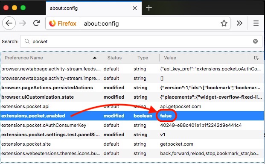The width and height of the screenshot is (265, 164).
Task: Select browser.newtabpage.activity-stream.impre row
Action: tap(132, 78)
